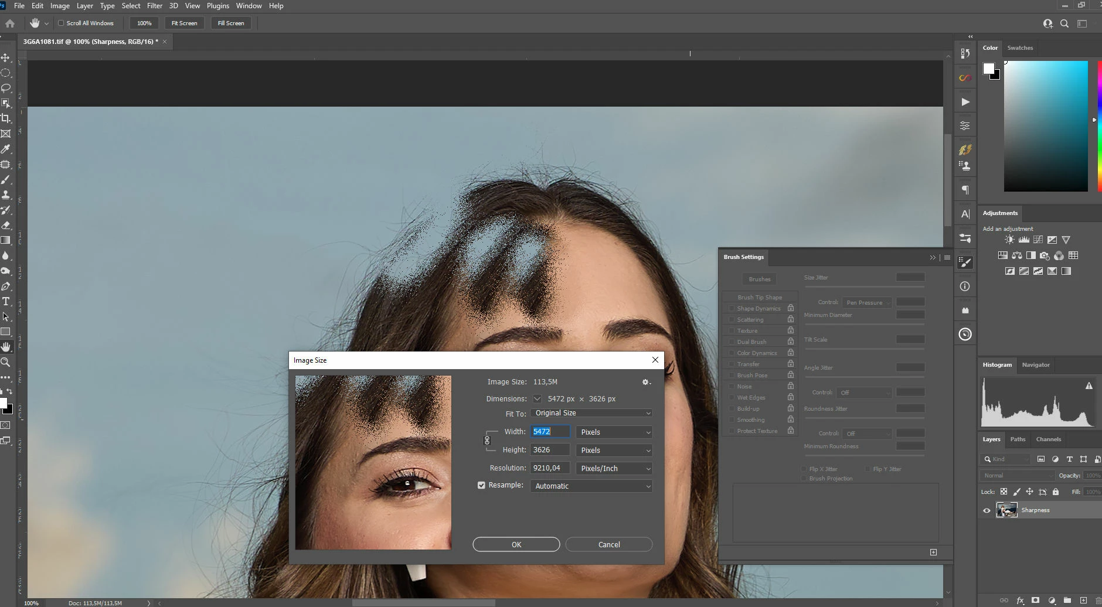
Task: Click the Fill Screen button
Action: 231,23
